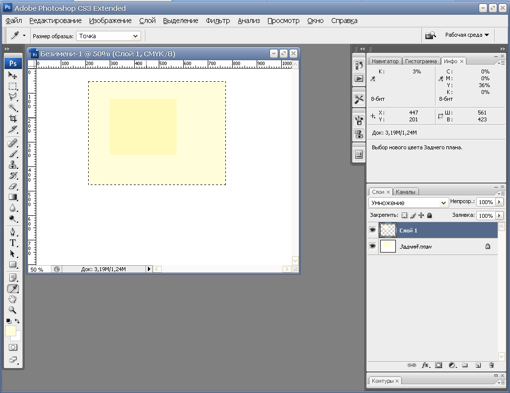Select the Hand tool

point(13,299)
